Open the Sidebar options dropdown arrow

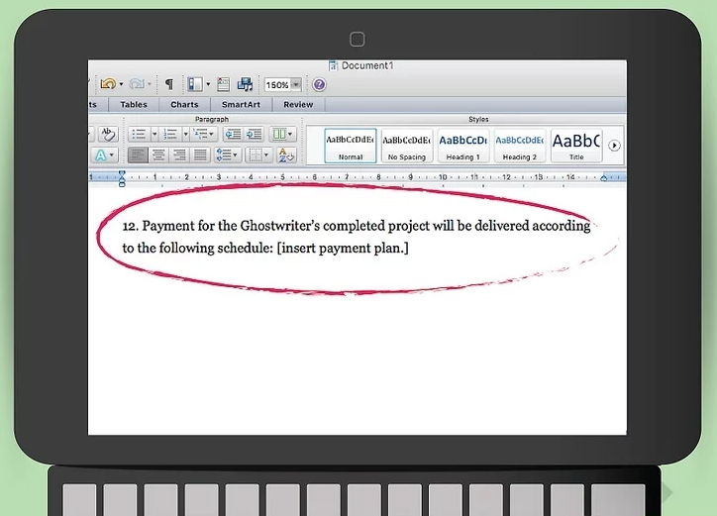[208, 84]
